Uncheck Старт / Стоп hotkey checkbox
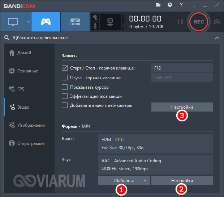The height and width of the screenshot is (197, 224). 65,68
